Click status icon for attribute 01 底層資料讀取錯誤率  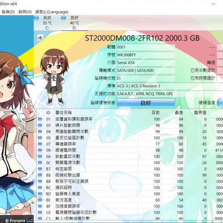pos(40,119)
